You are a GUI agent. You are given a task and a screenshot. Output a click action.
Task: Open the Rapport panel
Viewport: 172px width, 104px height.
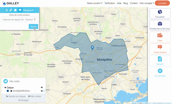pos(160,61)
